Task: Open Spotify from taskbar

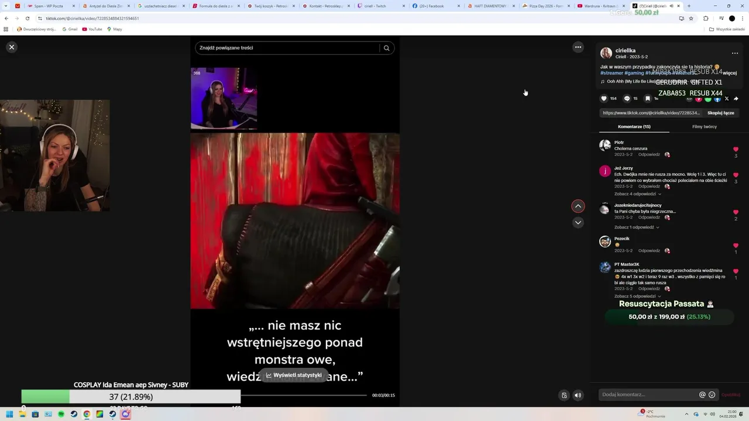Action: click(61, 414)
